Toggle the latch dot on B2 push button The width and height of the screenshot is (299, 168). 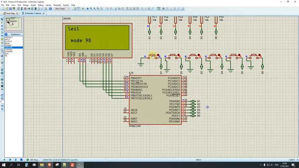[x=178, y=55]
